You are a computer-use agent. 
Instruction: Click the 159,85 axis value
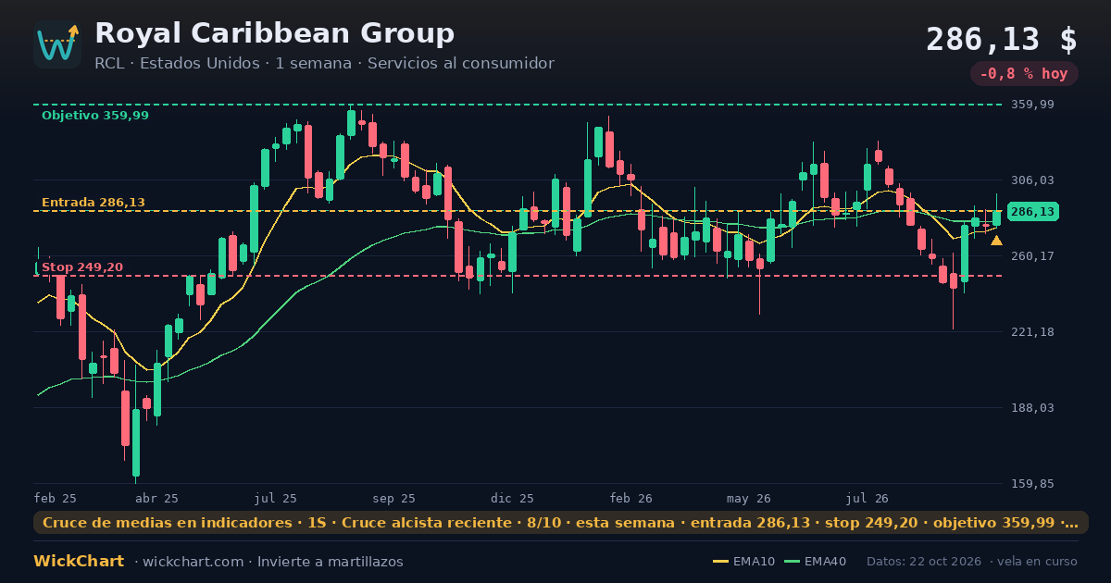click(x=1032, y=484)
